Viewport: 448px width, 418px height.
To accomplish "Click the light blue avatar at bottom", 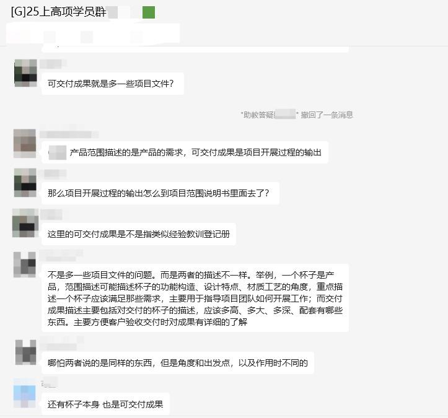I will point(25,394).
